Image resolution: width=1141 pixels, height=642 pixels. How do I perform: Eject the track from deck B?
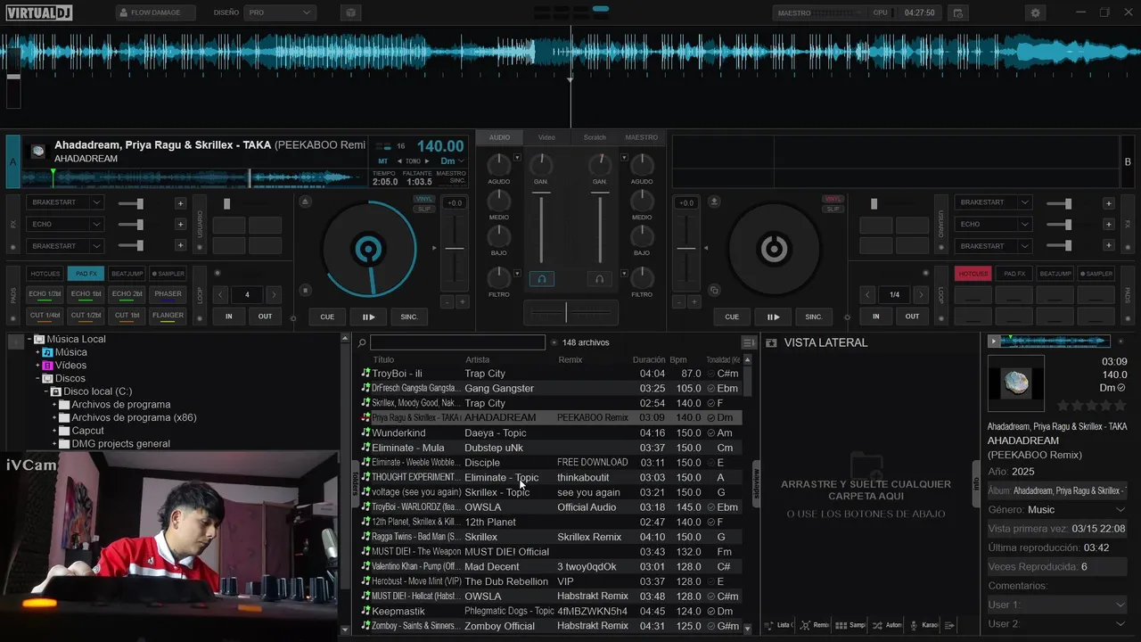[x=714, y=202]
